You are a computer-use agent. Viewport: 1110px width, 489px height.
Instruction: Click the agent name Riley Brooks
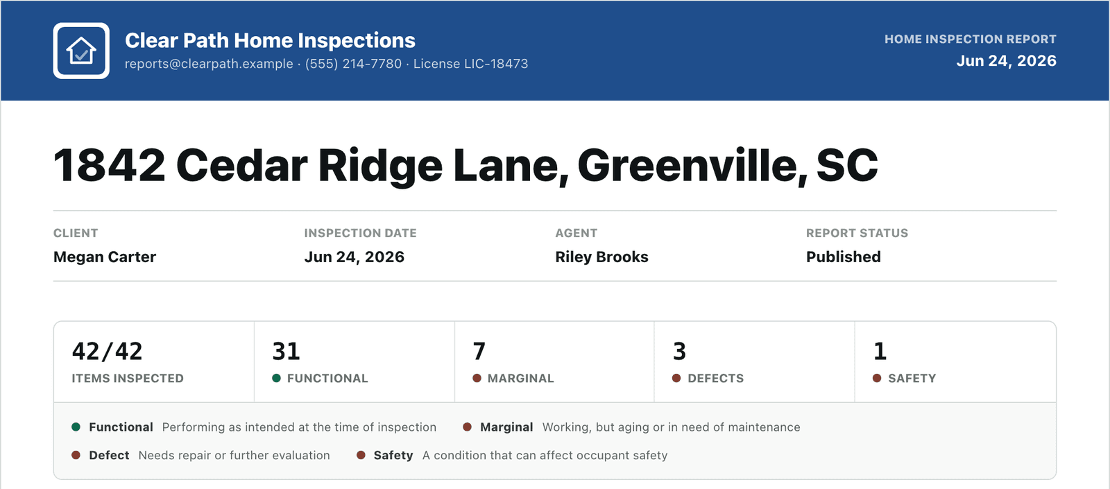click(601, 257)
